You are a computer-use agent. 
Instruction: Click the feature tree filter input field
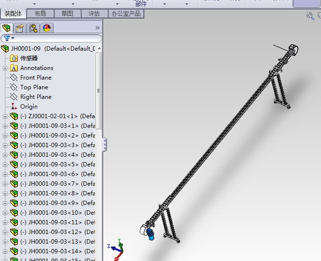click(x=51, y=38)
